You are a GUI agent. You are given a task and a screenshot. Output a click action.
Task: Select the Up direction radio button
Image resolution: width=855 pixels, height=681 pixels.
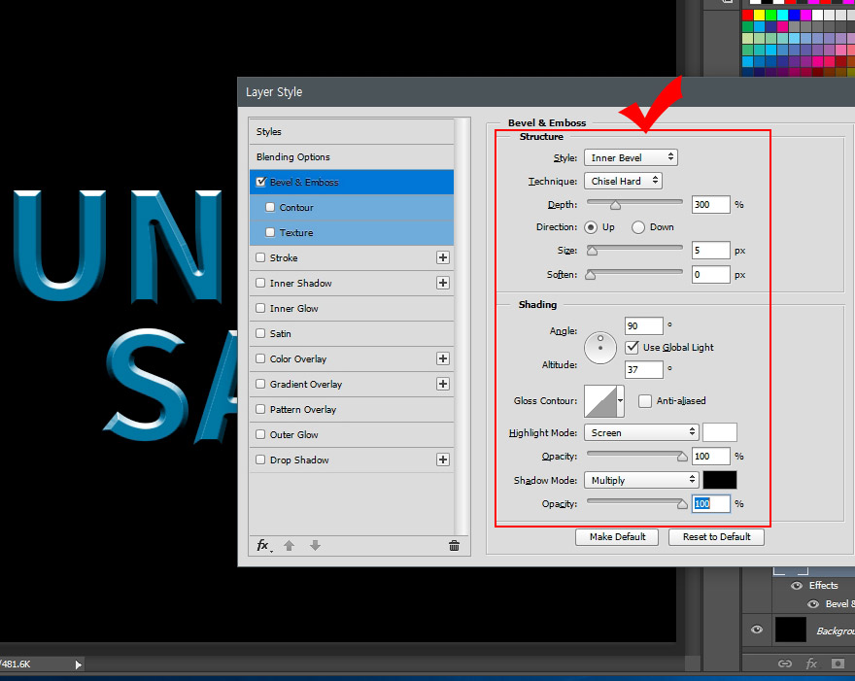click(591, 226)
